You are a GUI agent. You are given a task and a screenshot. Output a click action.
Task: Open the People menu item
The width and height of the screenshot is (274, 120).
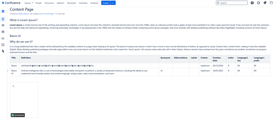coord(39,3)
